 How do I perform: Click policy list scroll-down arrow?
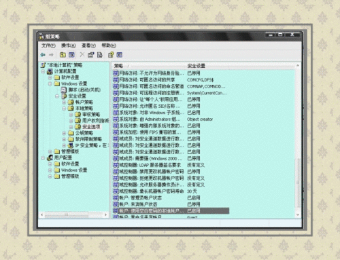[x=298, y=215]
